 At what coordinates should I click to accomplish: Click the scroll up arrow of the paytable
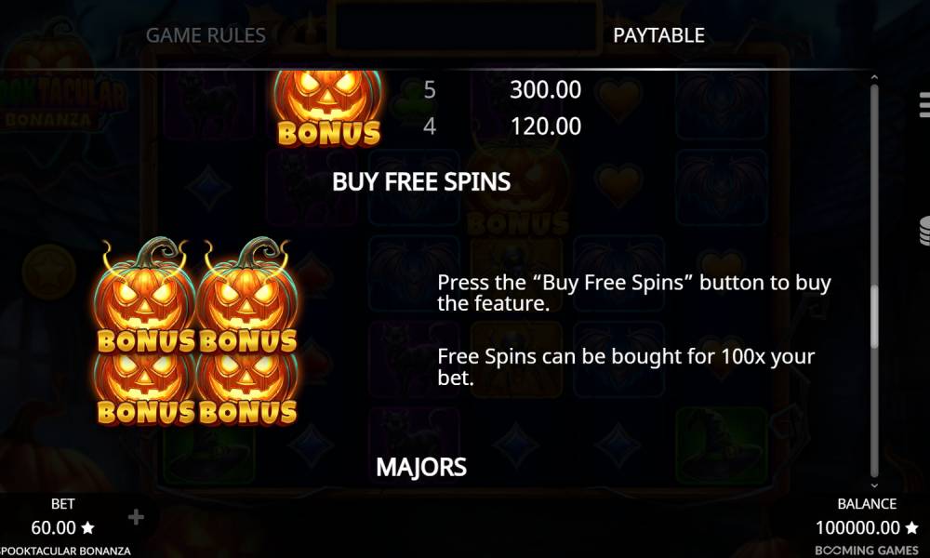pyautogui.click(x=873, y=78)
